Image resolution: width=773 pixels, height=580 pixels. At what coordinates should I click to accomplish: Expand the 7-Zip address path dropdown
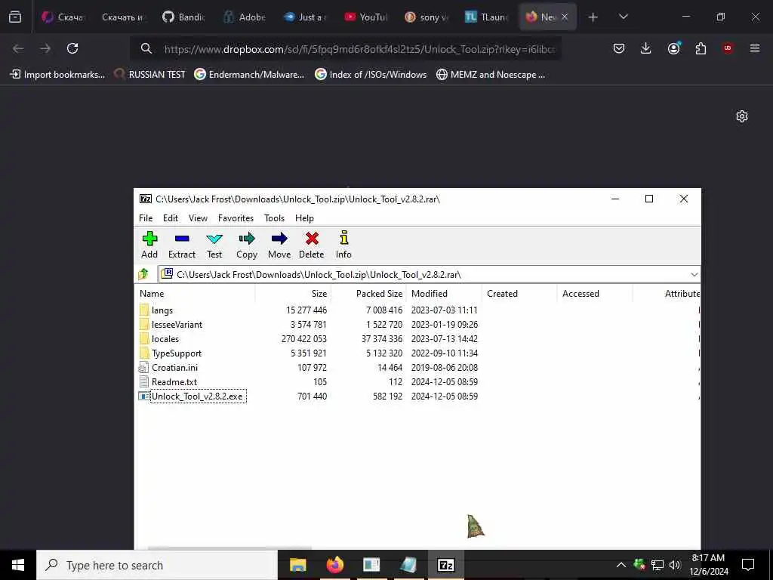(x=694, y=274)
